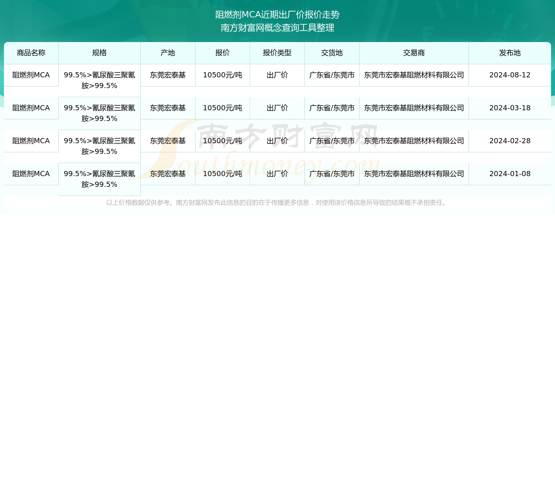The width and height of the screenshot is (555, 478).
Task: Click the 产地 column header
Action: coord(168,53)
